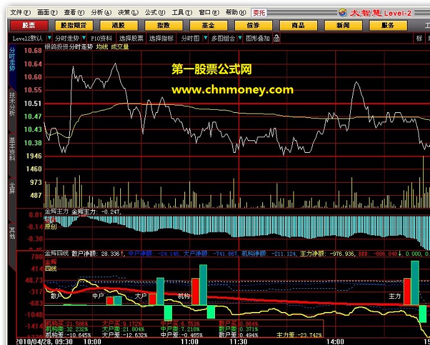Switch to the 技术分析 side tab
Viewport: 430px width, 345px height.
[x=12, y=104]
